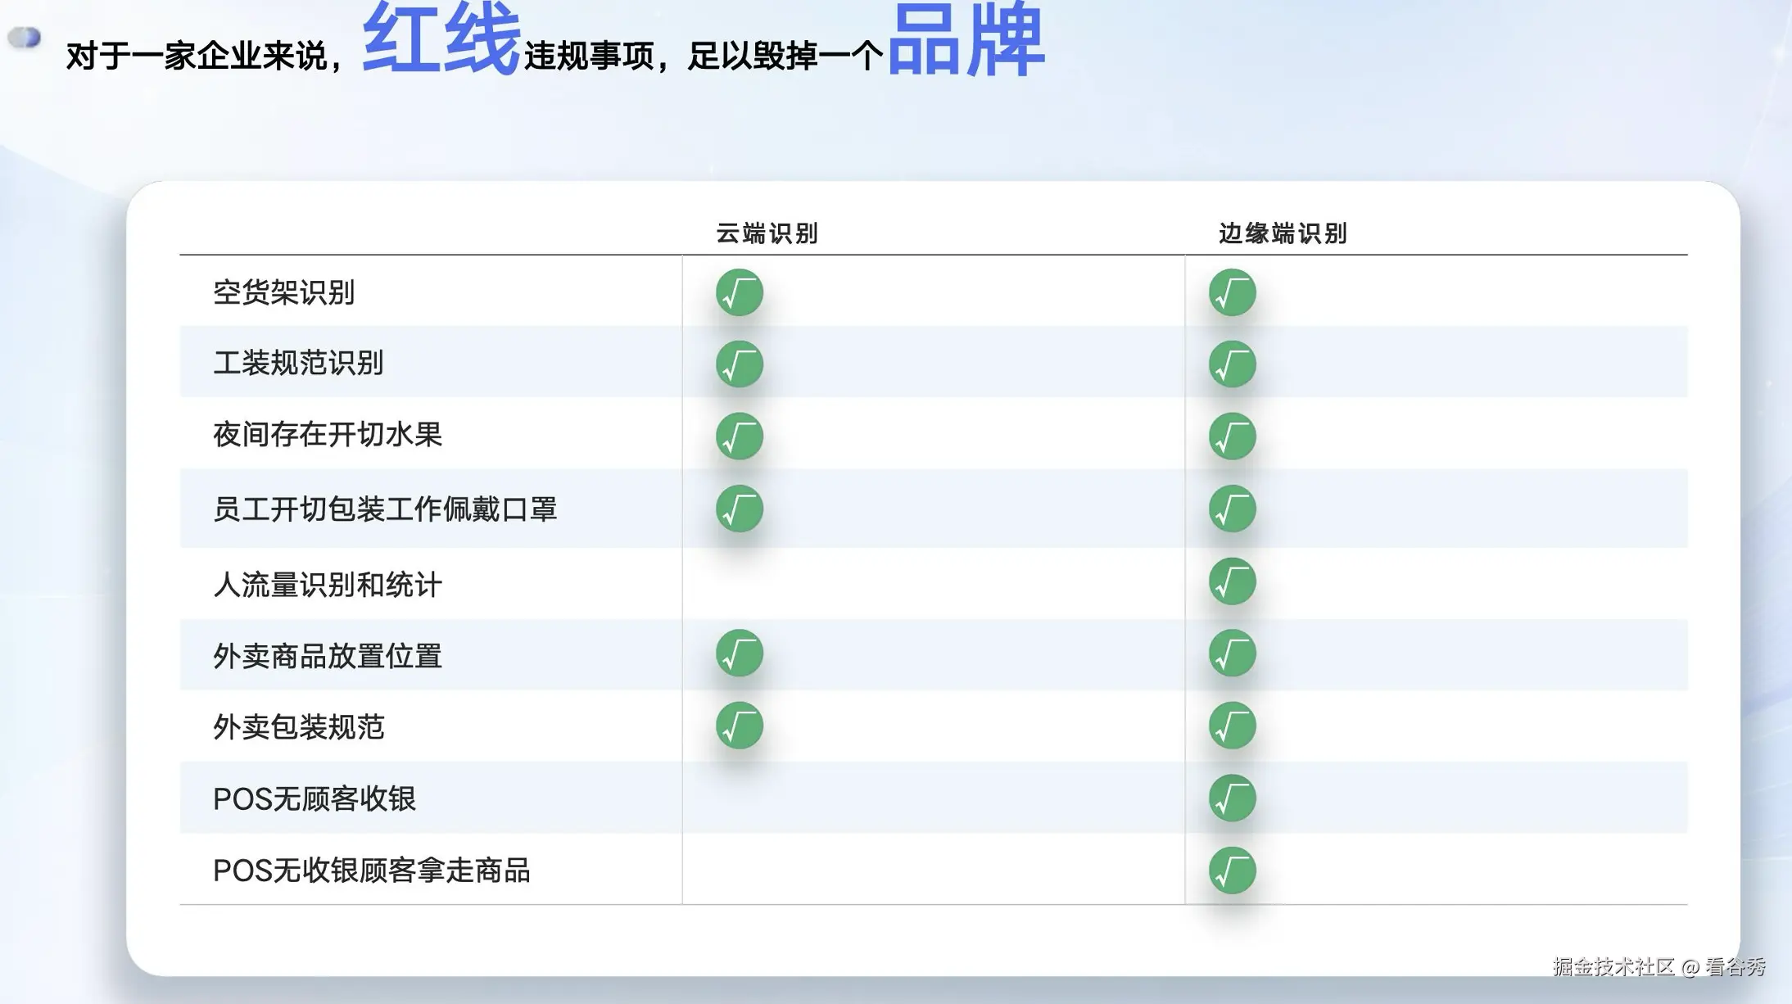Click edge check icon for 空货架识别
The width and height of the screenshot is (1792, 1004).
click(x=1233, y=292)
